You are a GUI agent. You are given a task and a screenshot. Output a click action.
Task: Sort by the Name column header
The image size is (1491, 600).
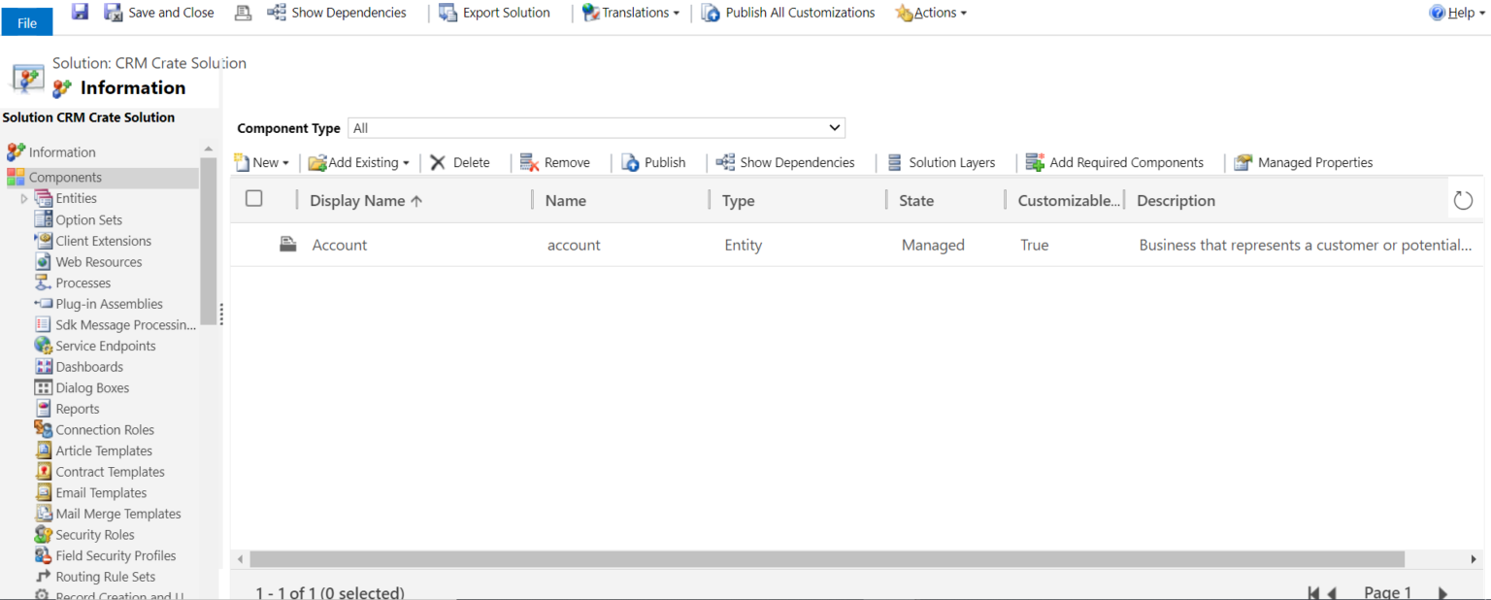566,201
